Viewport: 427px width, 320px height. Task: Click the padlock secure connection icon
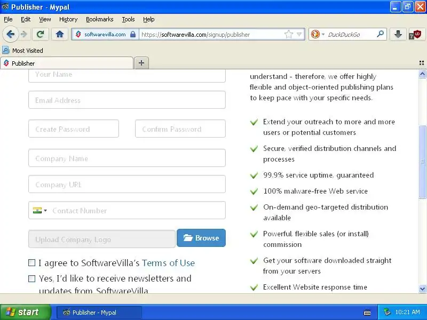133,34
